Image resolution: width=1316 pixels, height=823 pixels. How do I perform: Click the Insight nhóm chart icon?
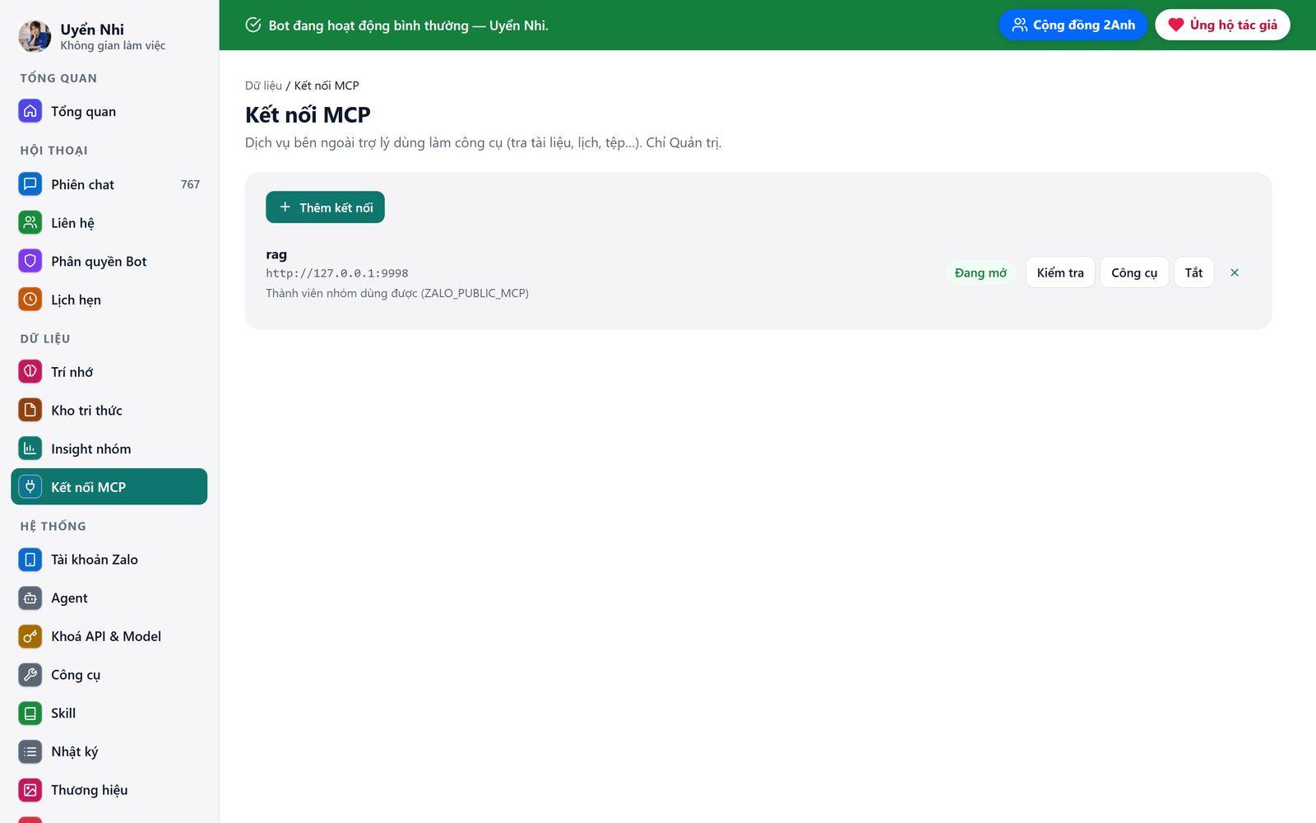[x=30, y=449]
